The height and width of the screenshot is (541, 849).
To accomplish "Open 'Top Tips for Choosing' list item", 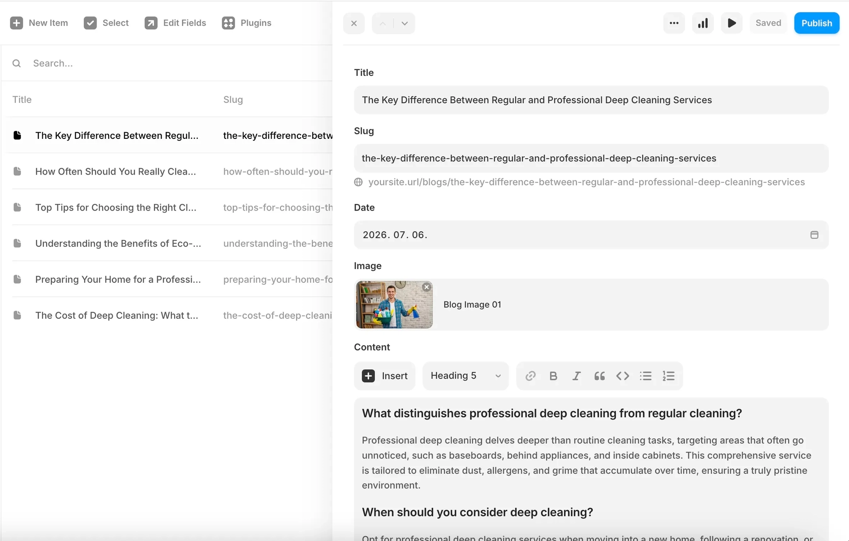I will coord(116,207).
